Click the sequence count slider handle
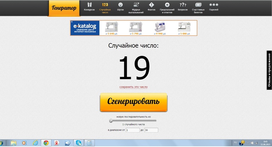The image size is (272, 147). click(111, 120)
